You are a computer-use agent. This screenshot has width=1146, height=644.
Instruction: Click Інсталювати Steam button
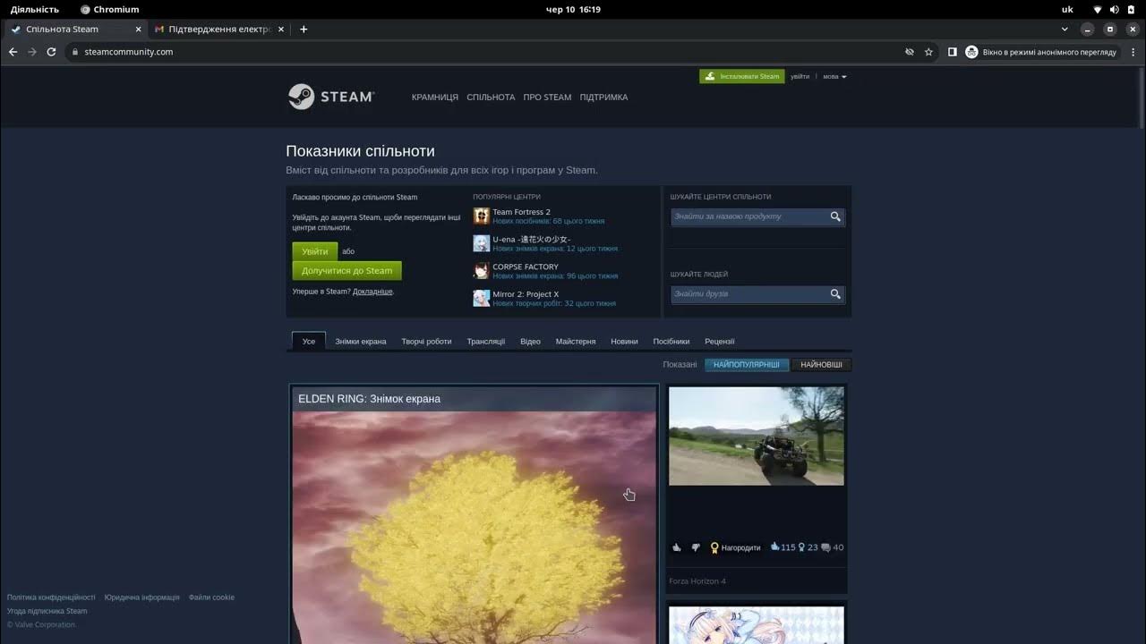coord(742,77)
